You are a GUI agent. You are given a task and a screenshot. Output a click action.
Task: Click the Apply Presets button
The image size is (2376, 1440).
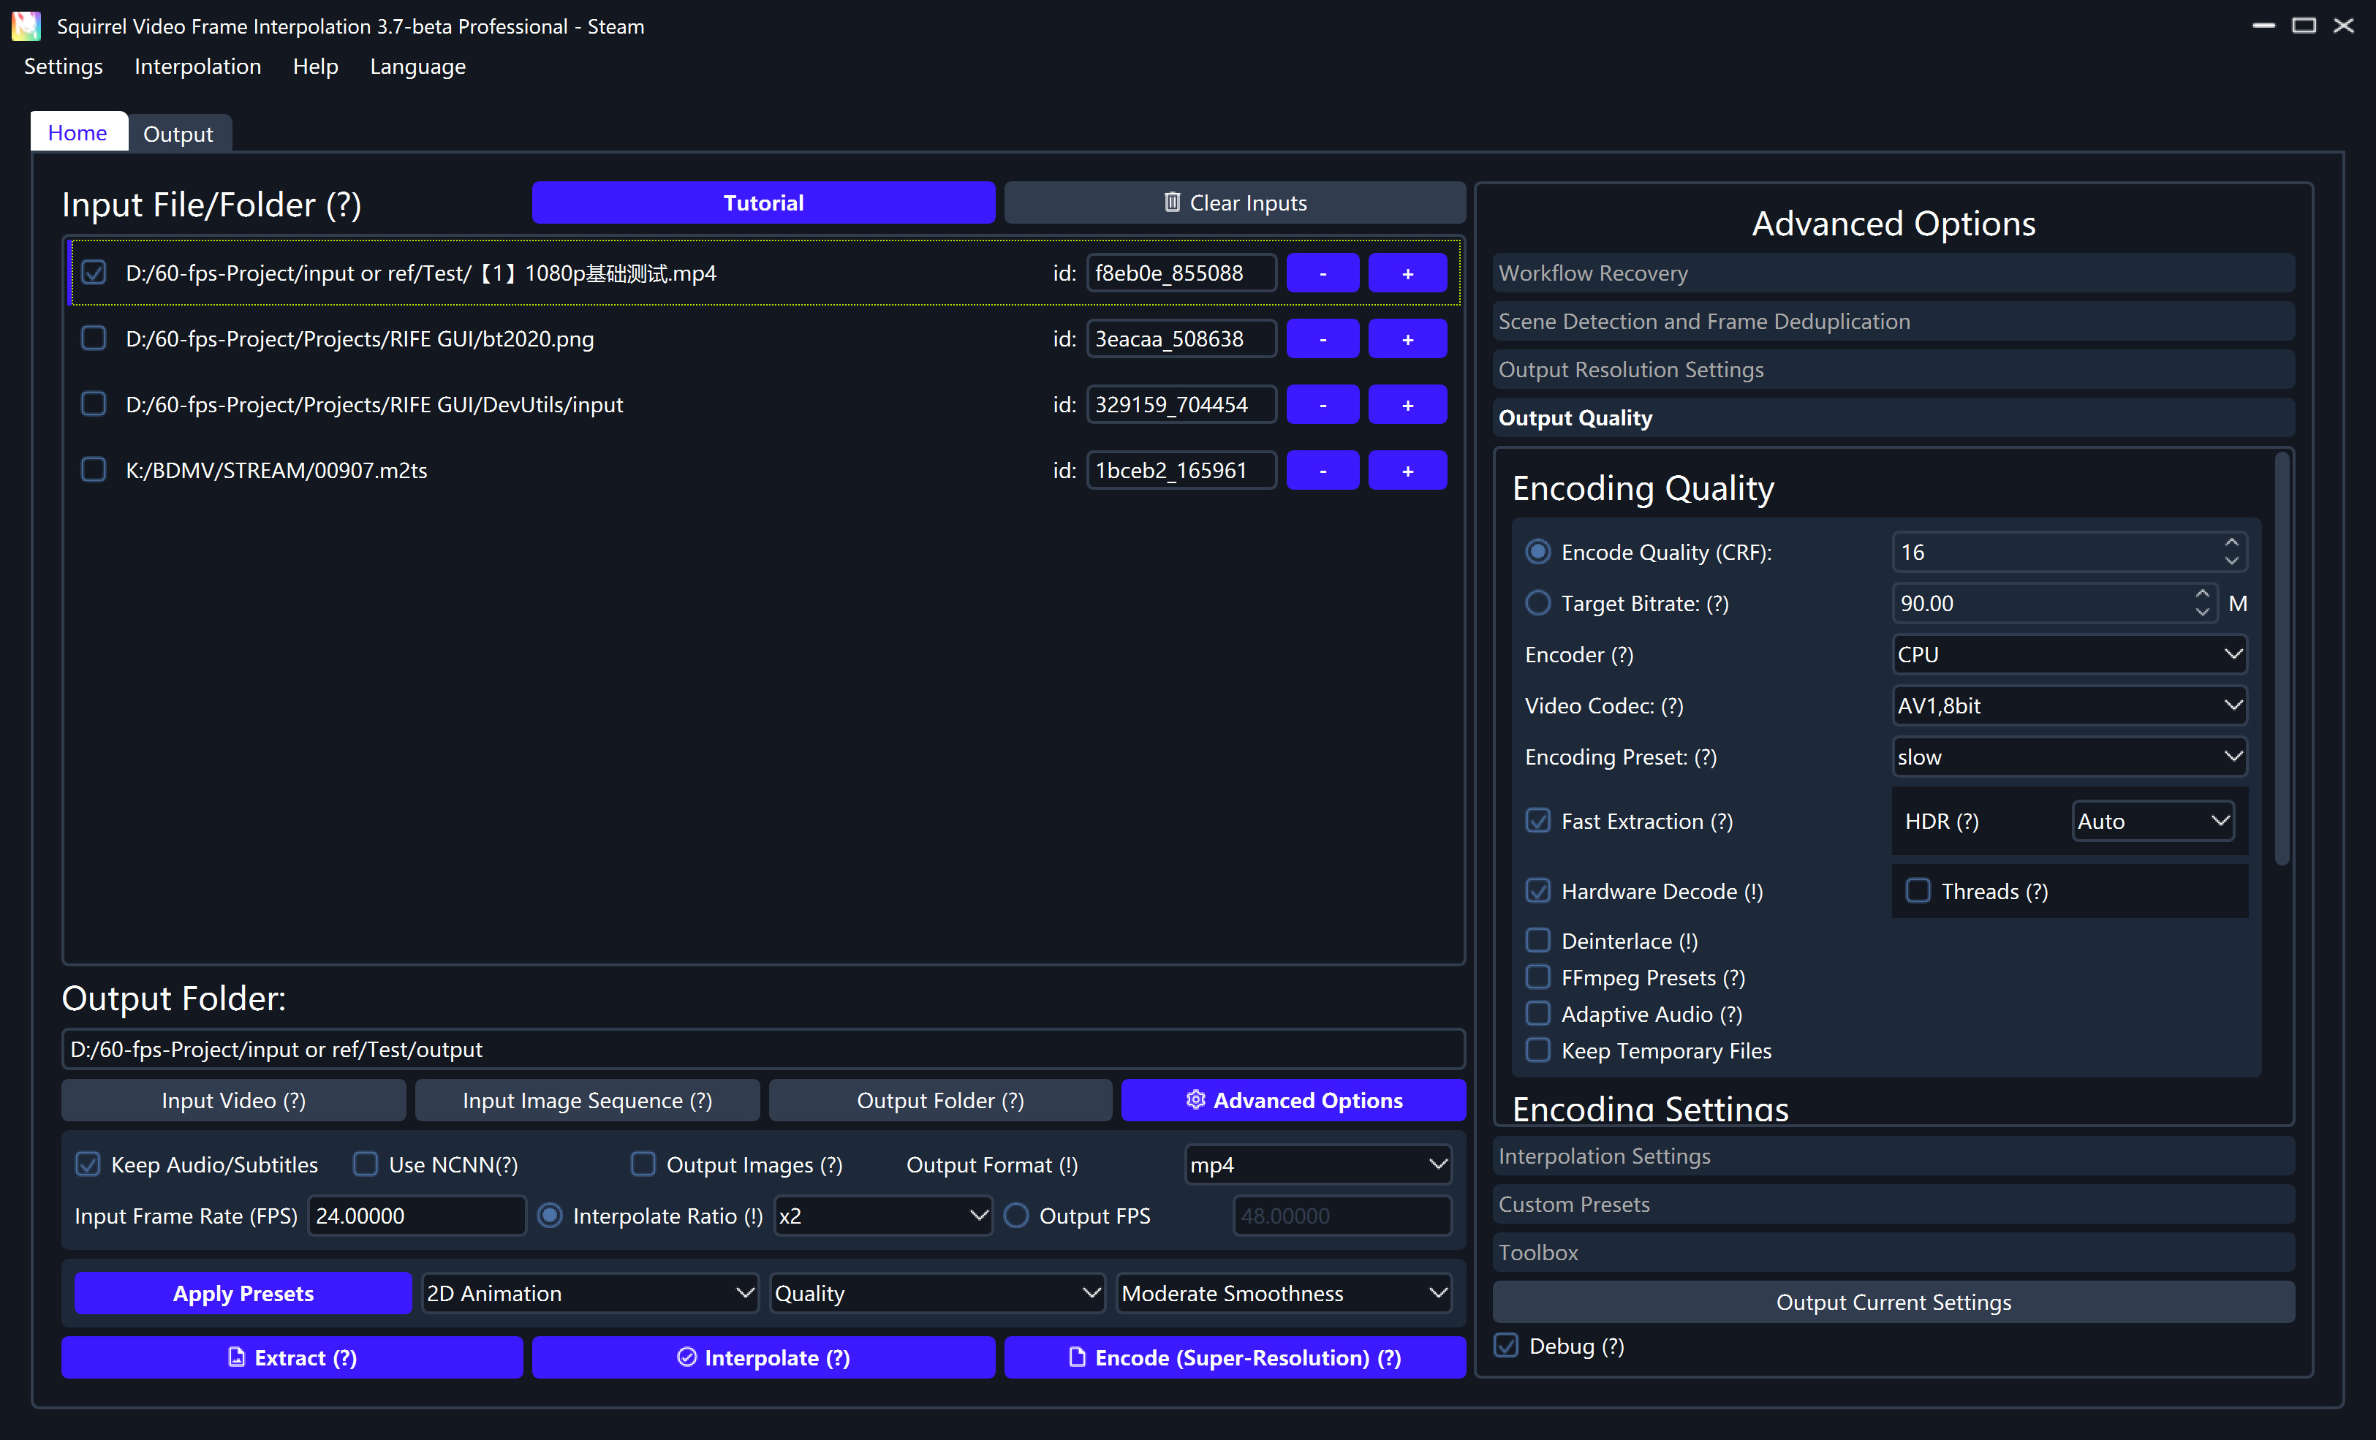[x=242, y=1292]
